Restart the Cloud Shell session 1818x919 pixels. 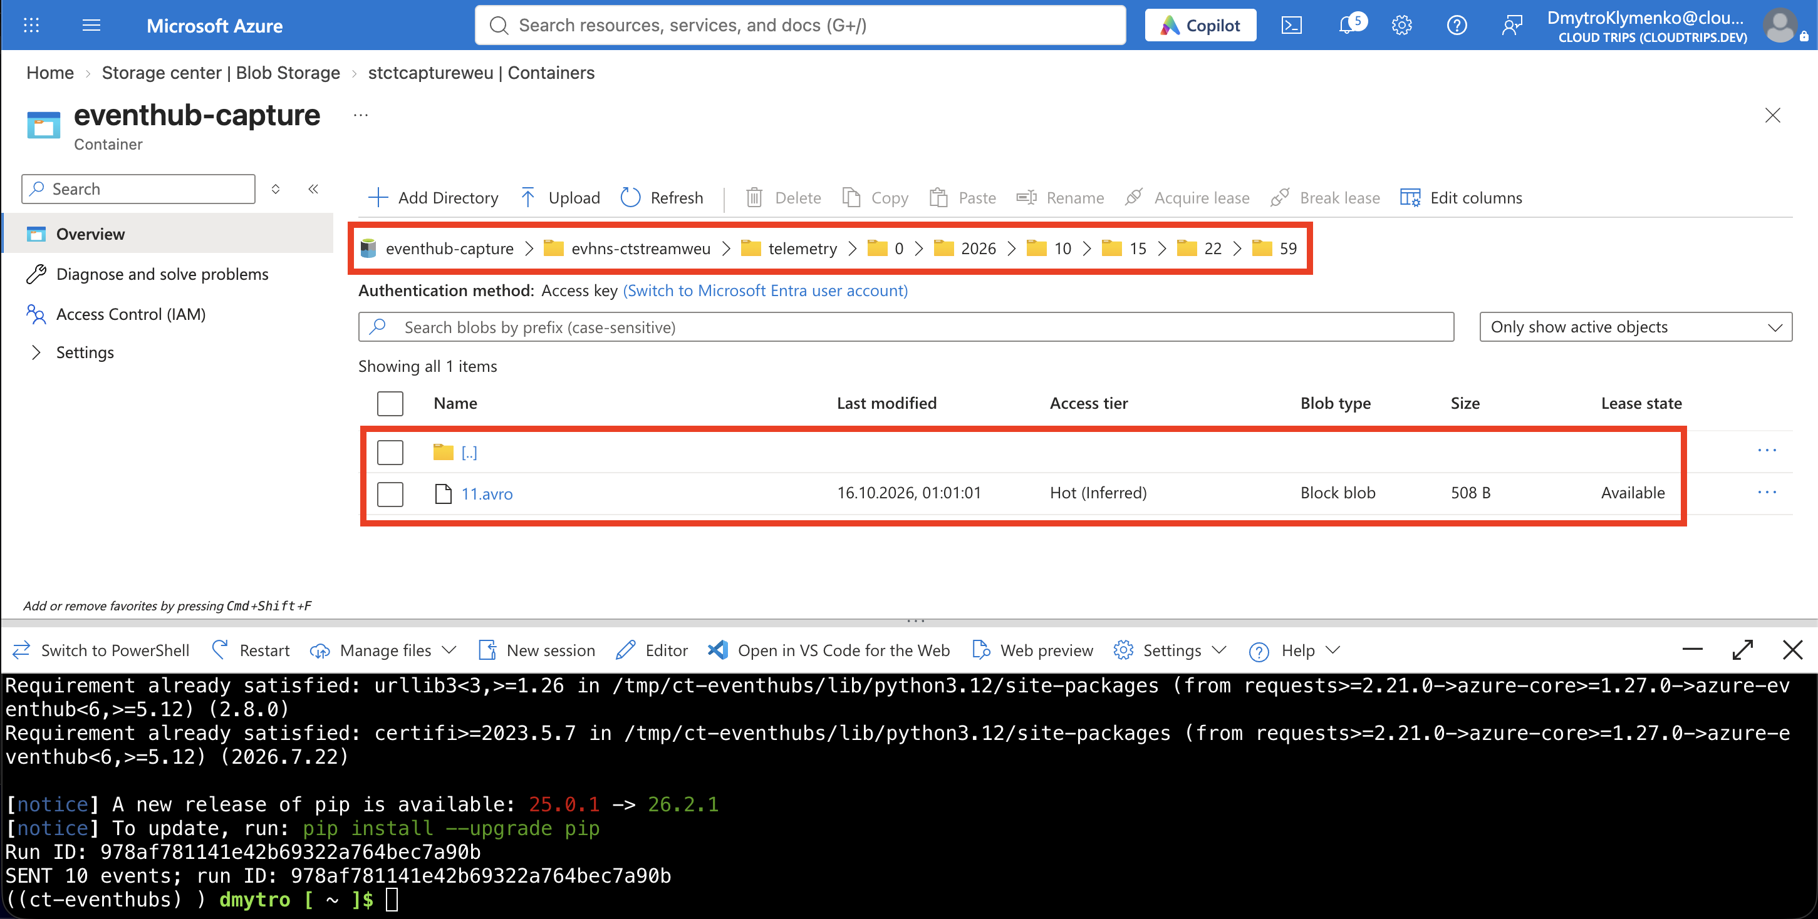click(251, 650)
